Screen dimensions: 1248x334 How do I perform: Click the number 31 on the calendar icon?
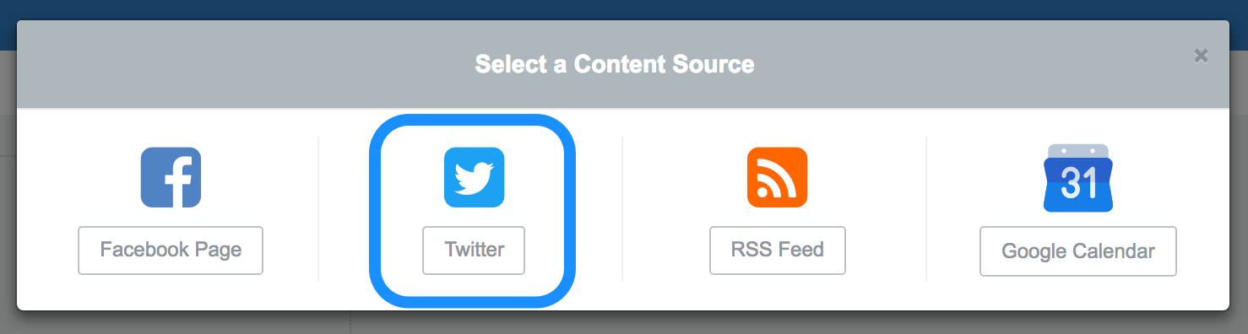pyautogui.click(x=1078, y=182)
